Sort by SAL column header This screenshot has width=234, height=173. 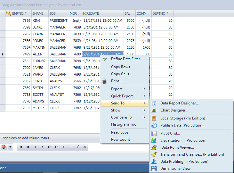130,13
